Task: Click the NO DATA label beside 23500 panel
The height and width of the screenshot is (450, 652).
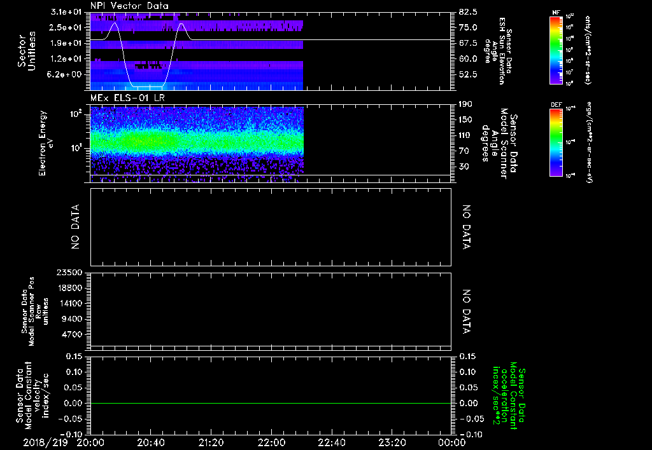Action: pos(466,312)
